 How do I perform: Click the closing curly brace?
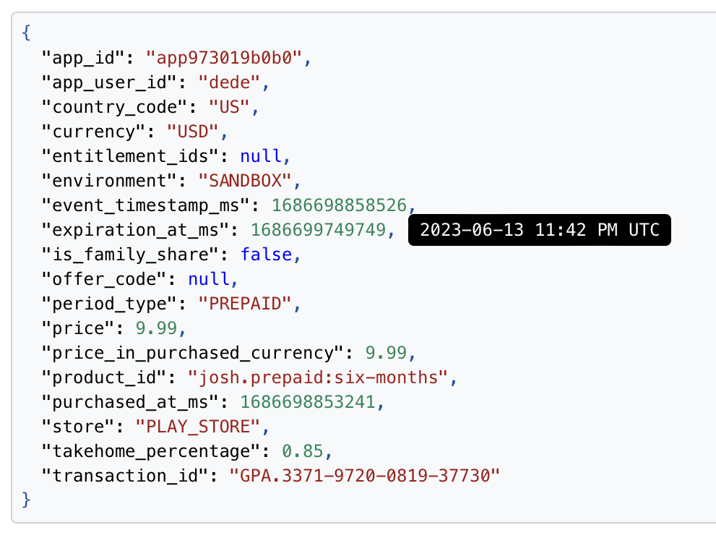click(26, 500)
